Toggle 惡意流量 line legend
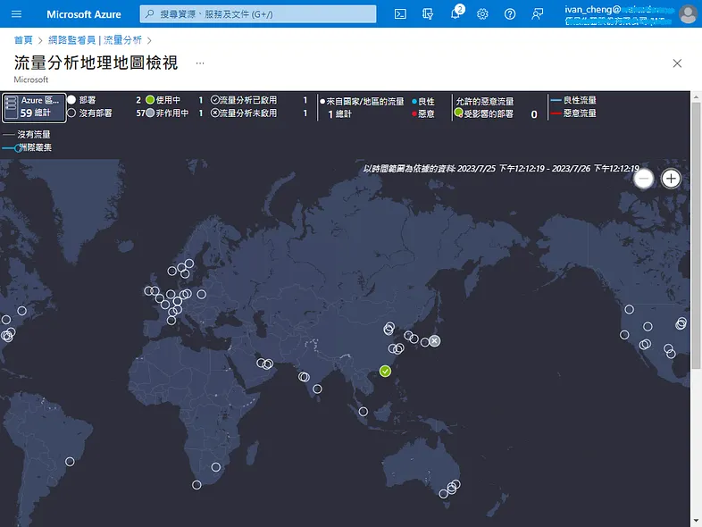This screenshot has width=702, height=527. (573, 113)
